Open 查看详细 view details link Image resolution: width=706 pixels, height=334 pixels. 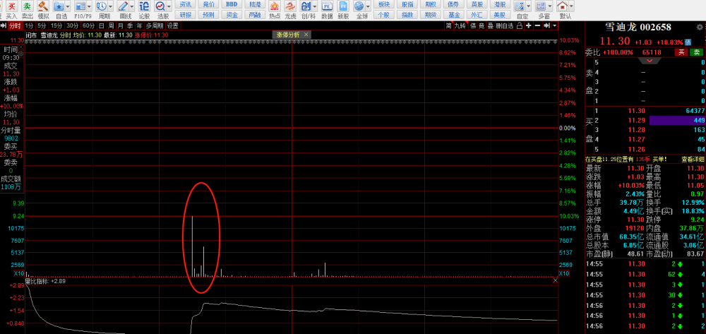[693, 159]
